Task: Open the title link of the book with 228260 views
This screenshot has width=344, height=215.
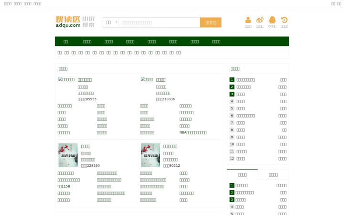Action: (x=86, y=146)
